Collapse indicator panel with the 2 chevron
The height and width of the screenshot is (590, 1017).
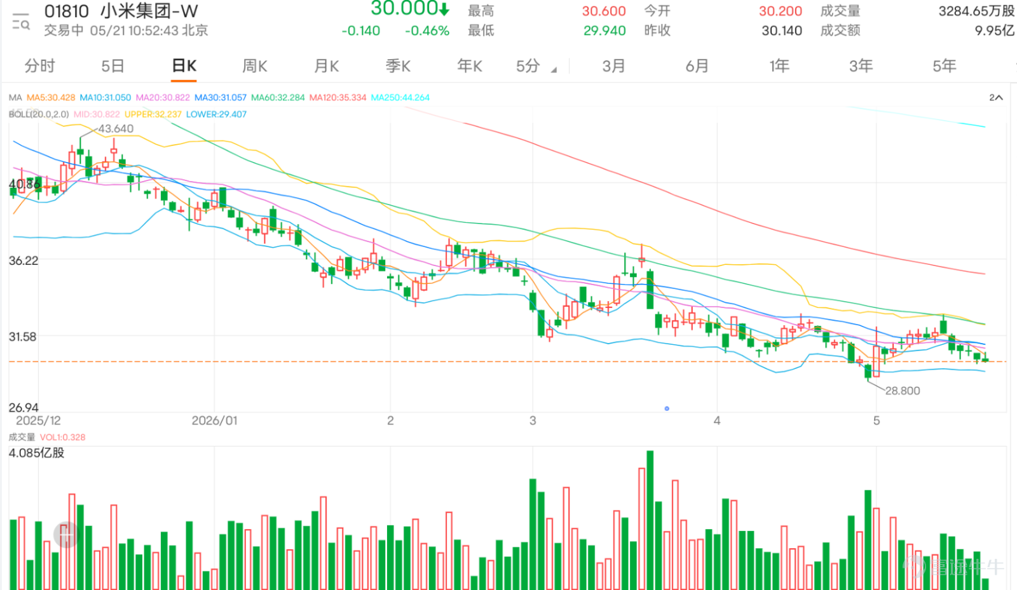point(996,98)
